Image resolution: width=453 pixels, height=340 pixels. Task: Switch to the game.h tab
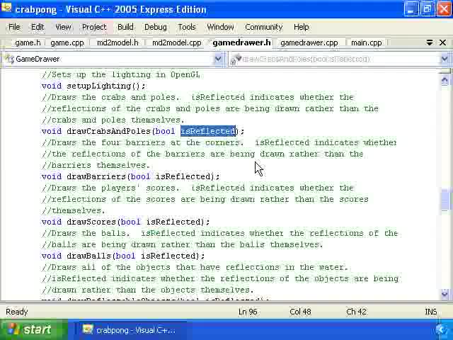(28, 42)
